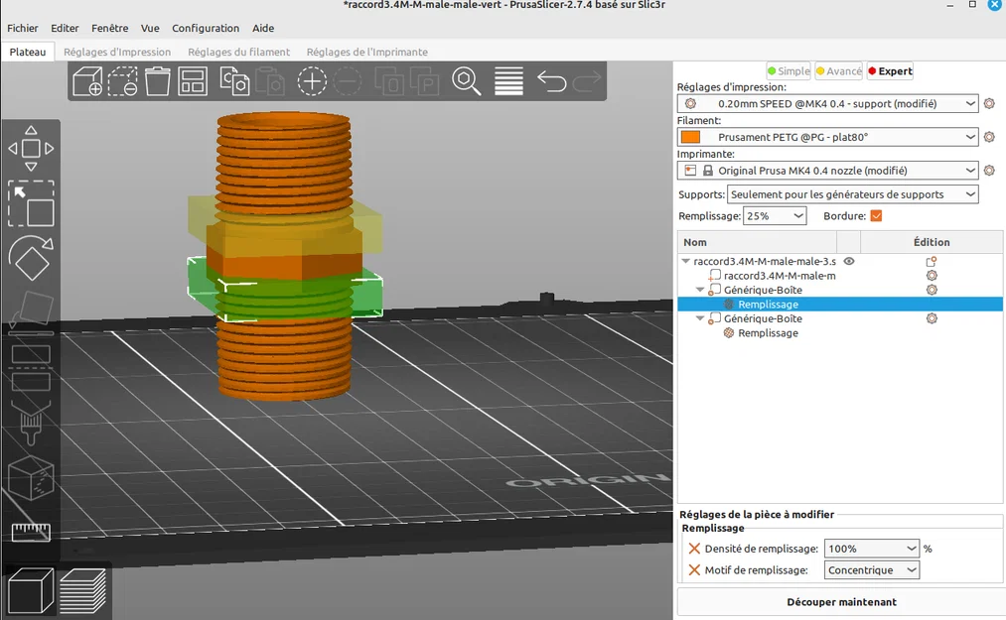Screen dimensions: 1006x620
Task: Switch to 3D editor view
Action: [x=31, y=591]
